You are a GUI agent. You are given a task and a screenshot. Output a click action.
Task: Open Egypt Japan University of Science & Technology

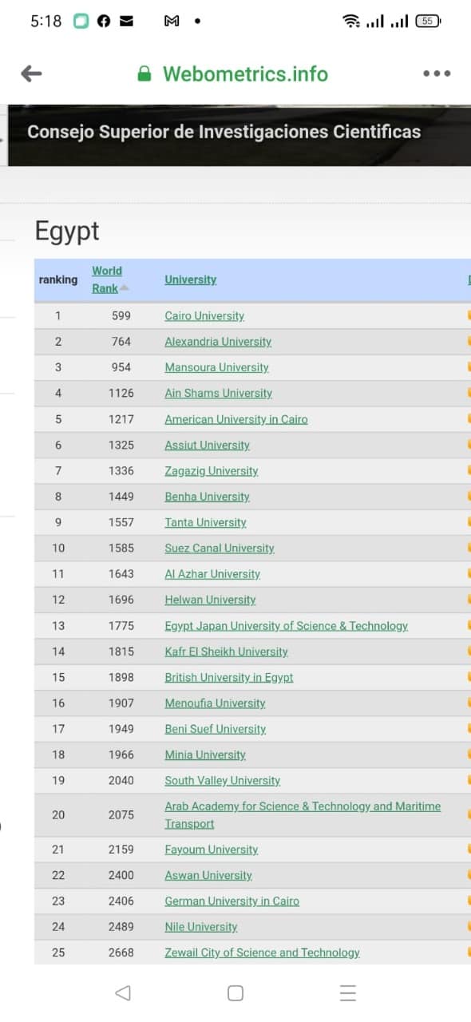[287, 625]
